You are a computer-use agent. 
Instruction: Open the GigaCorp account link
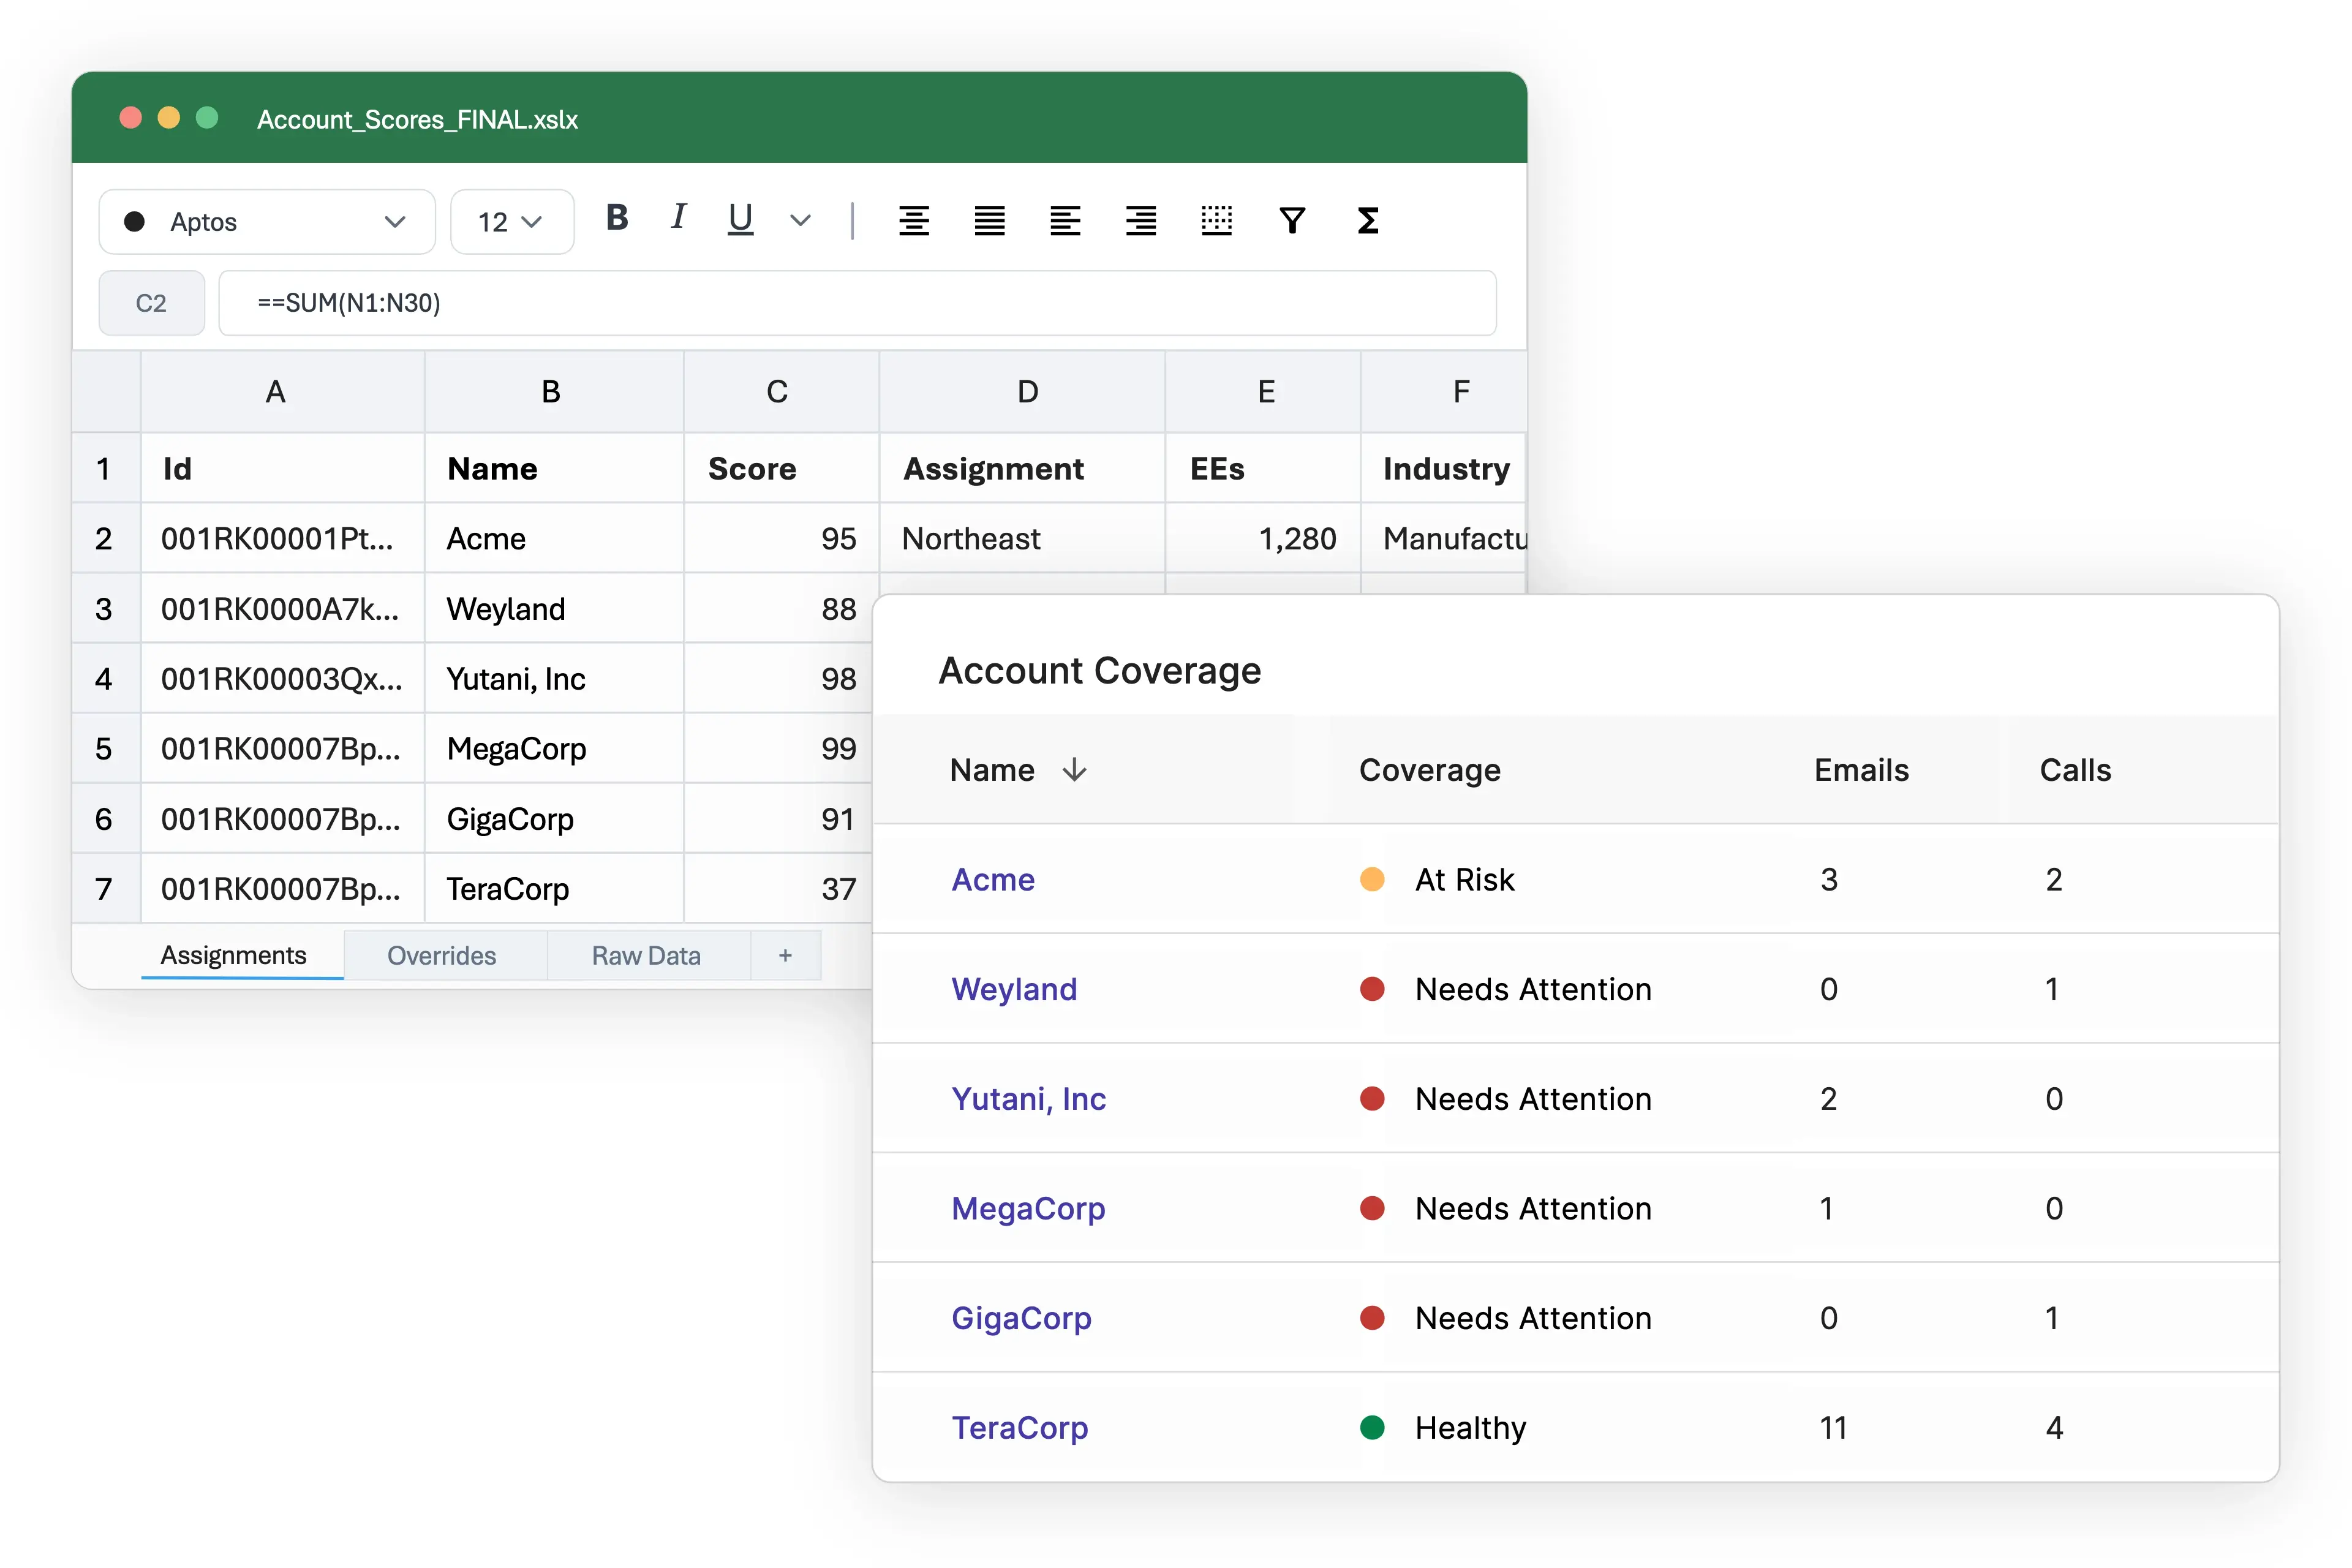[x=1021, y=1318]
